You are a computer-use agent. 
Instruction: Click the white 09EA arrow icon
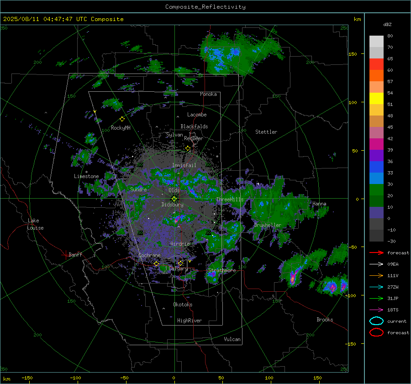point(376,264)
